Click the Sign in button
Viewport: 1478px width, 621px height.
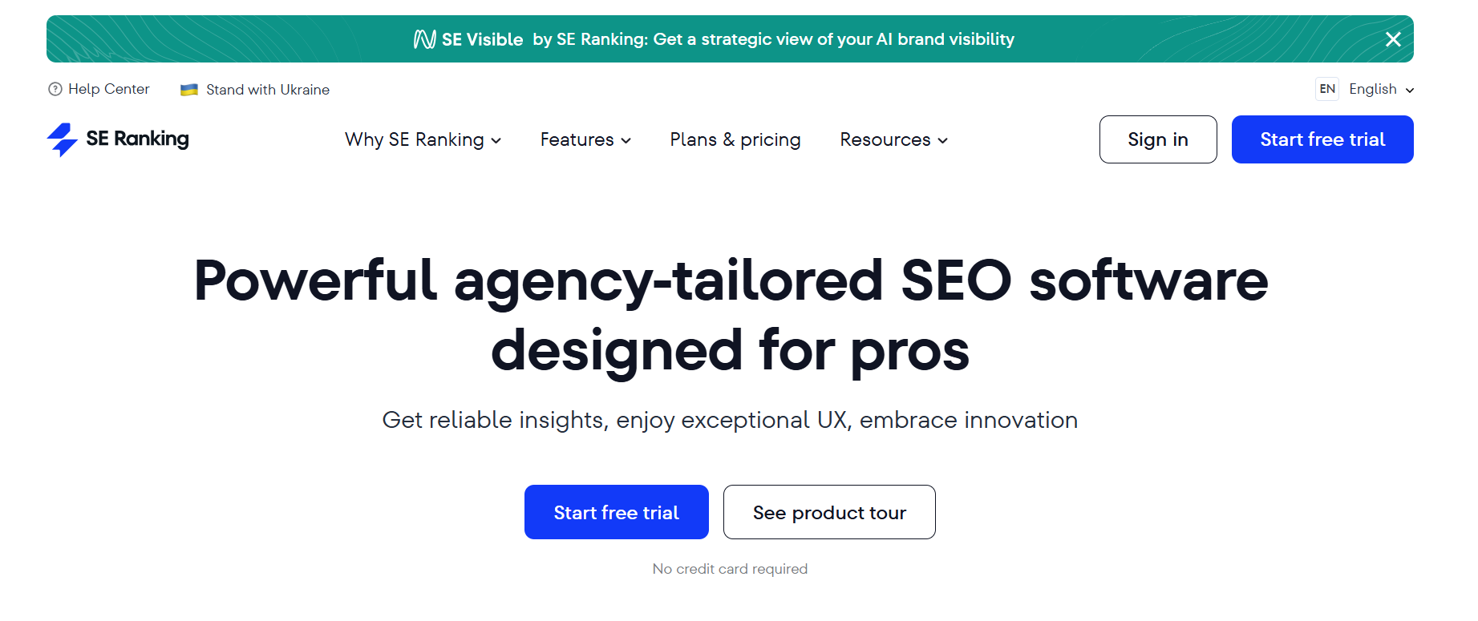click(x=1157, y=139)
